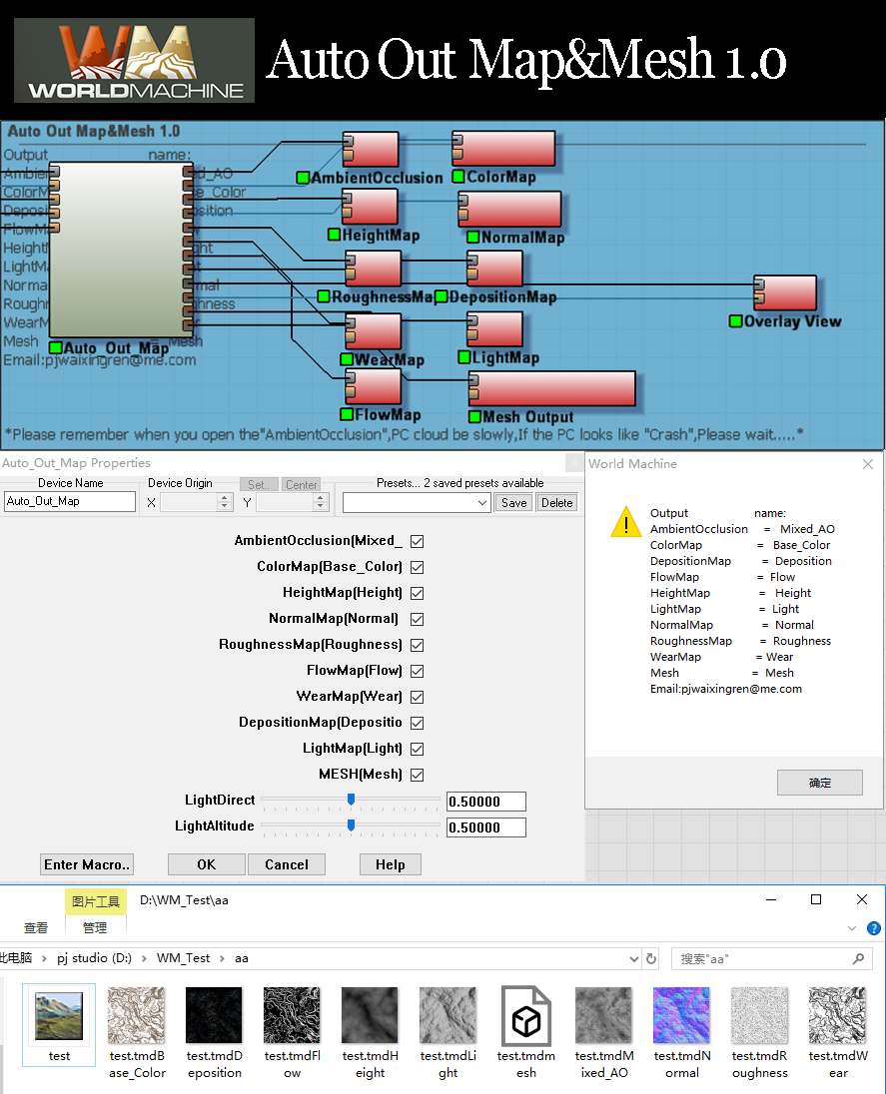
Task: Select the RoughnessMap output node
Action: [373, 269]
